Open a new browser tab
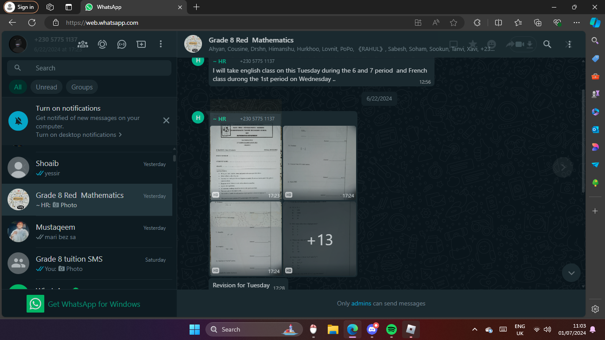 197,7
